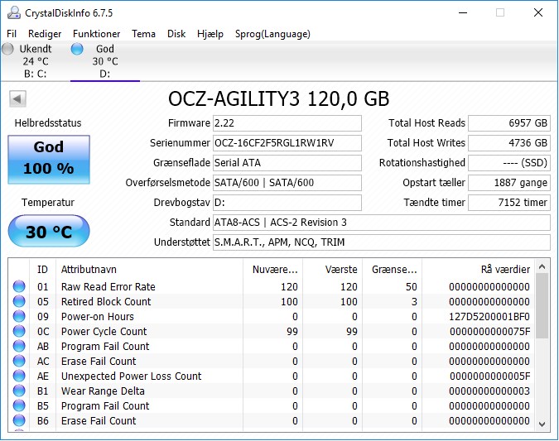Click the attribute list scrollbar thumb
The height and width of the screenshot is (441, 559).
[542, 305]
